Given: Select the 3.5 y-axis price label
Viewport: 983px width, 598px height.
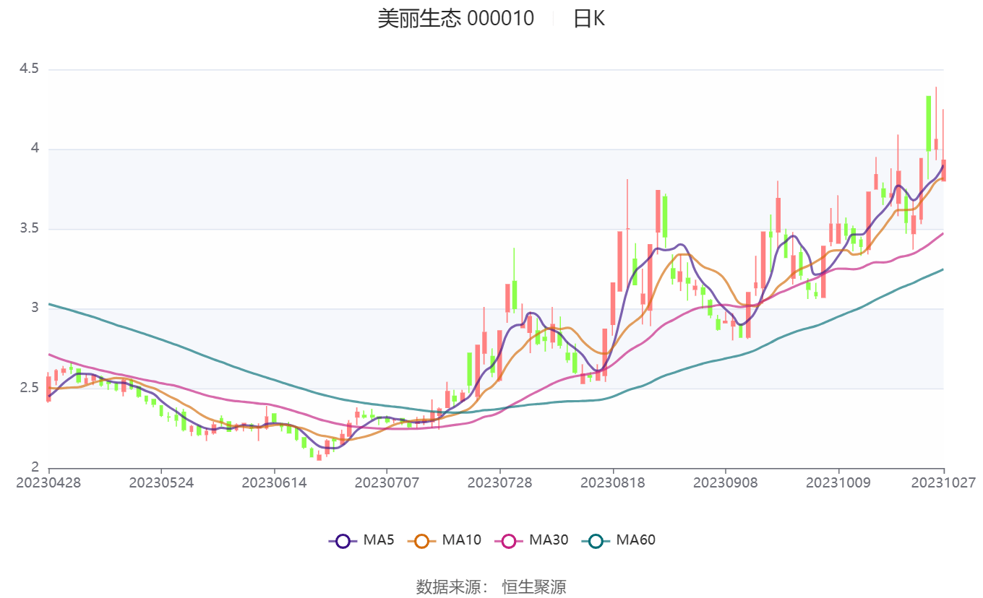Looking at the screenshot, I should [29, 229].
